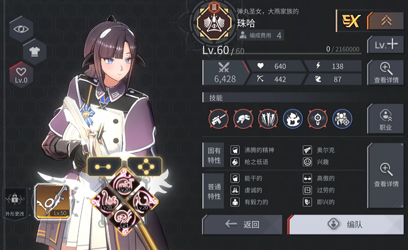Image resolution: width=408 pixels, height=250 pixels.
Task: Select the blades skill icon
Action: coord(268,119)
